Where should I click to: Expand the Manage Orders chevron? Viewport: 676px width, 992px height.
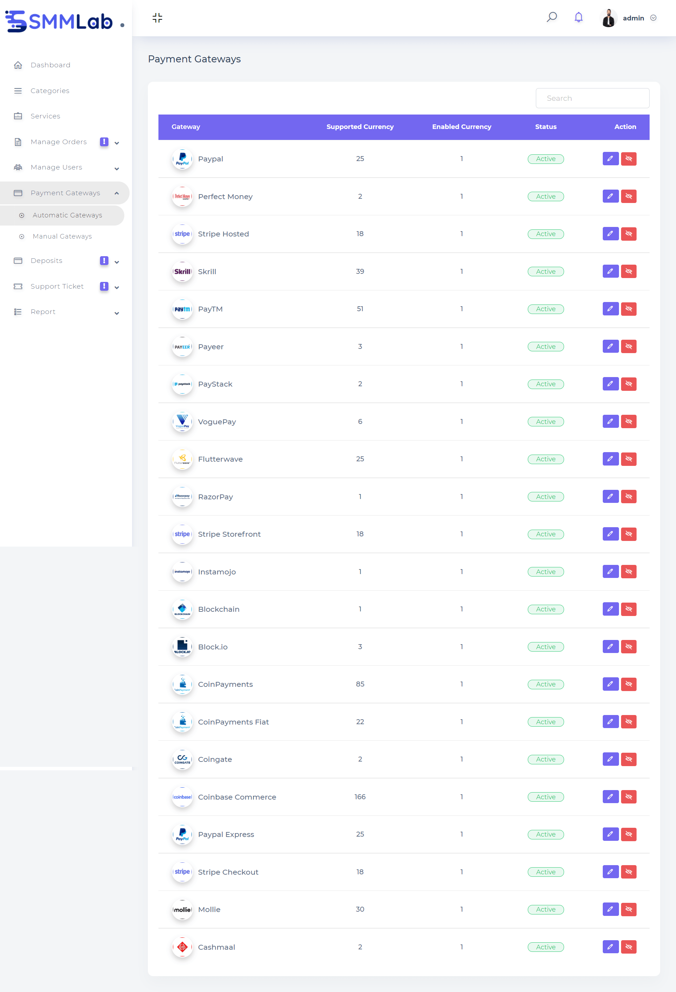point(117,143)
